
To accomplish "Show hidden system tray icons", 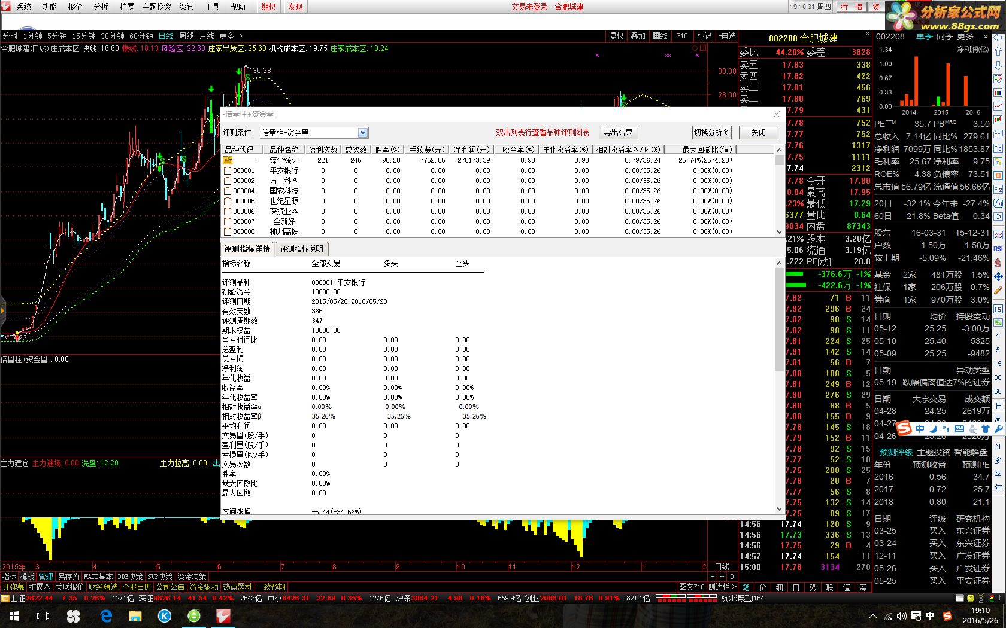I will click(x=872, y=616).
